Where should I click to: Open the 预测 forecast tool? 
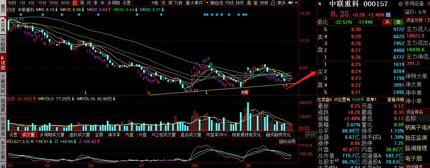click(264, 3)
